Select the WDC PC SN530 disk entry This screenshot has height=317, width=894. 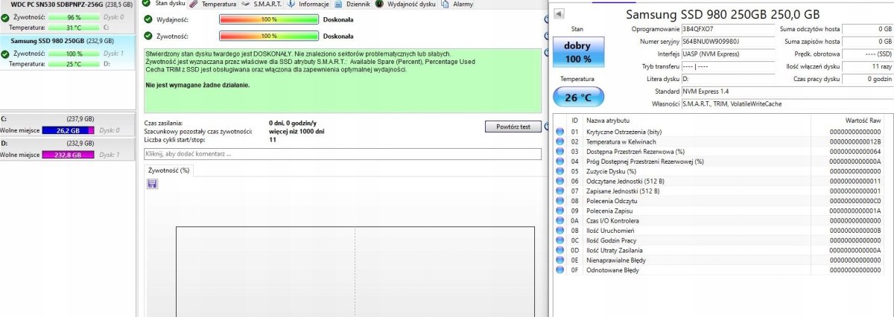67,16
